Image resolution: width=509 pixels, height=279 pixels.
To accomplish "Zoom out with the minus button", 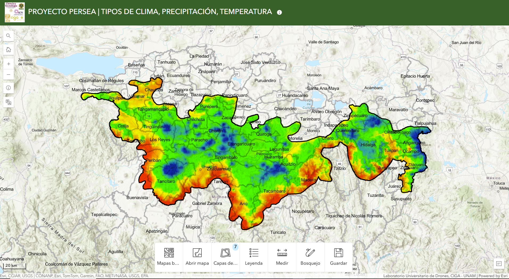I will [9, 75].
